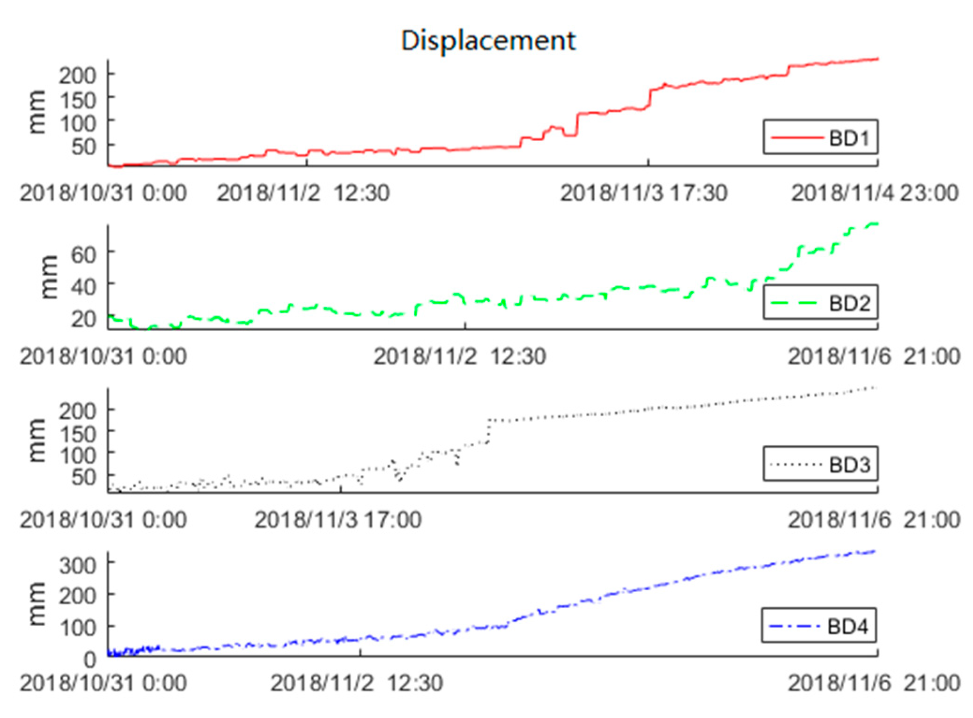973x718 pixels.
Task: Click BD4 chart's 2018/11/2 12:30 label
Action: tap(356, 683)
